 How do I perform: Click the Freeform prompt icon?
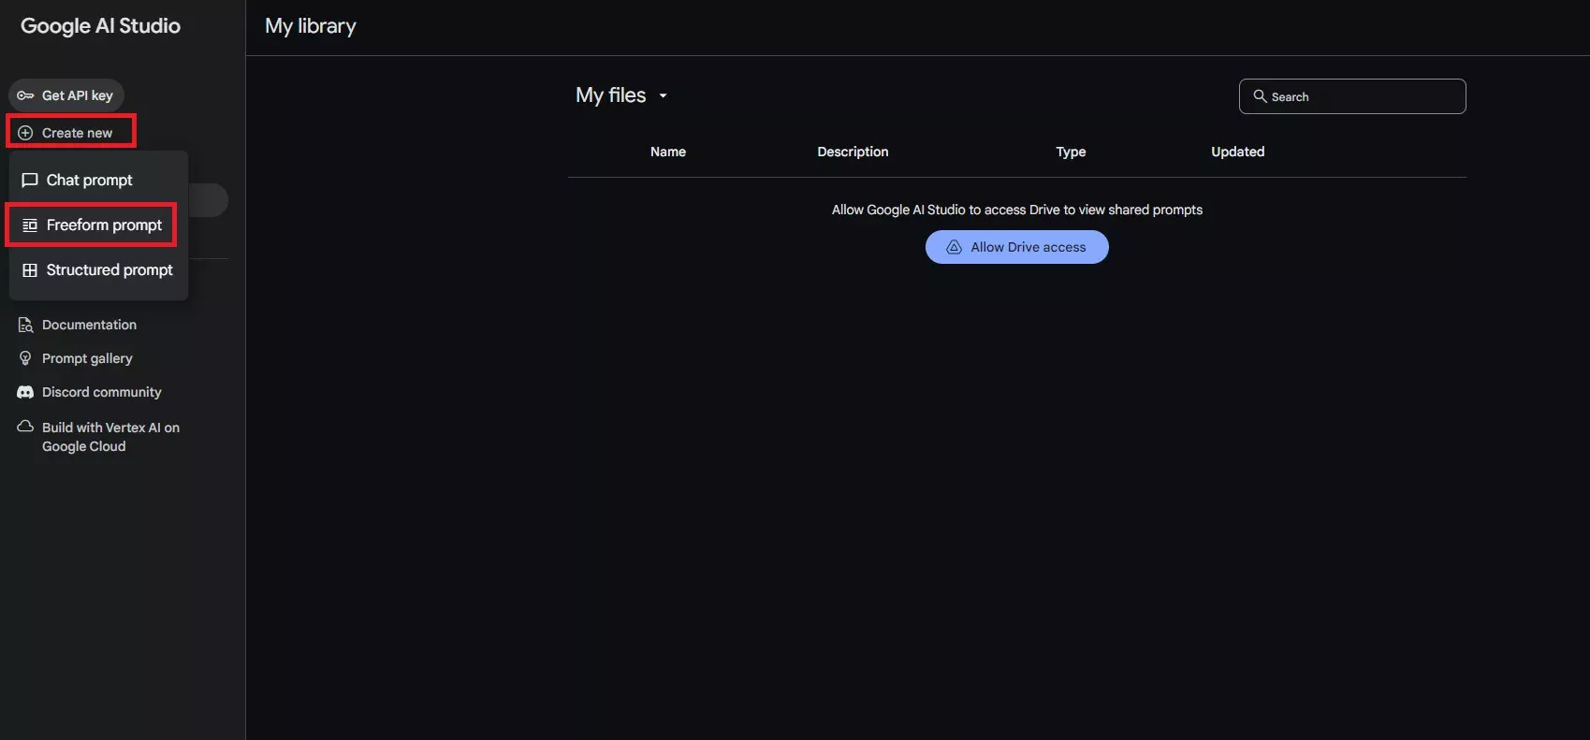click(x=30, y=225)
